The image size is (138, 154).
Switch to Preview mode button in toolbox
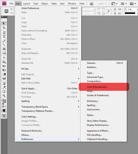coord(4,116)
